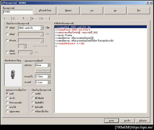The height and width of the screenshot is (130, 154).
Task: Toggle the ปกติ (move animation) checkbox
Action: 7,93
